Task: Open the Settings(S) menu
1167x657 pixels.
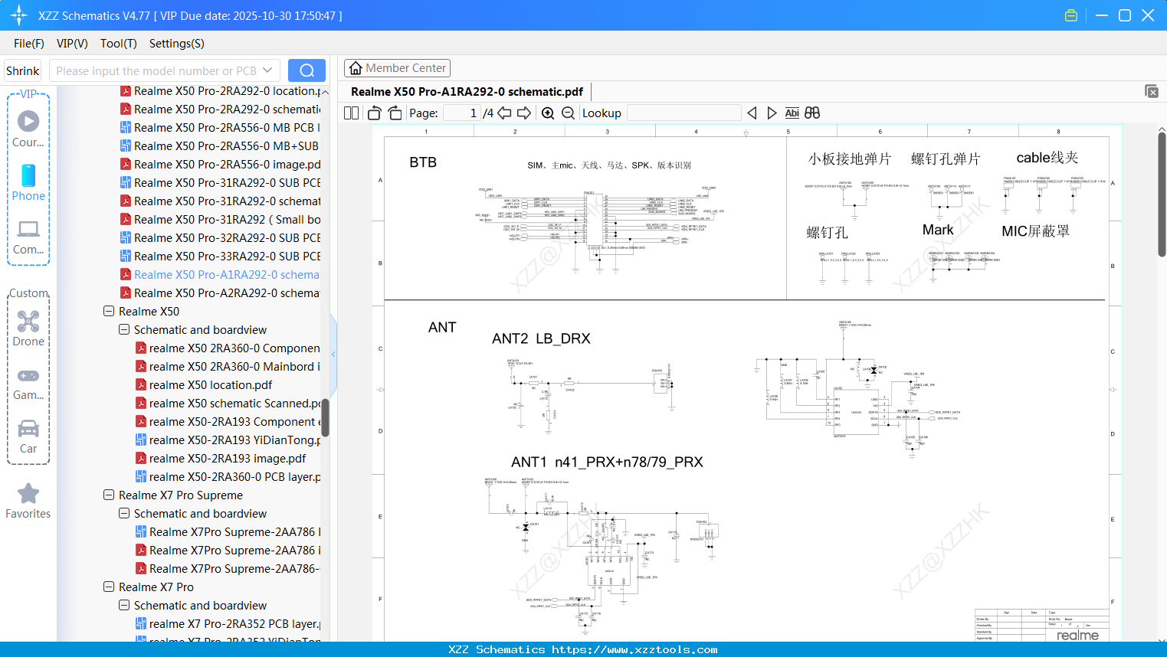Action: point(177,44)
